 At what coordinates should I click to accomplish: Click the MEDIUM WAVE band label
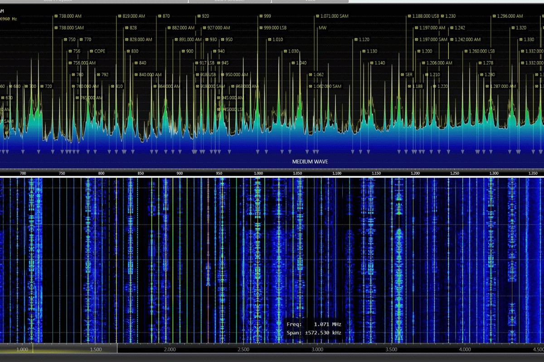pos(310,162)
